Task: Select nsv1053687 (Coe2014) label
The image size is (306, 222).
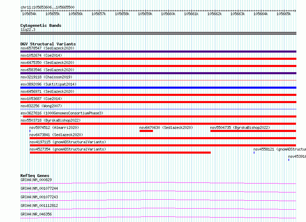Action: (41, 99)
